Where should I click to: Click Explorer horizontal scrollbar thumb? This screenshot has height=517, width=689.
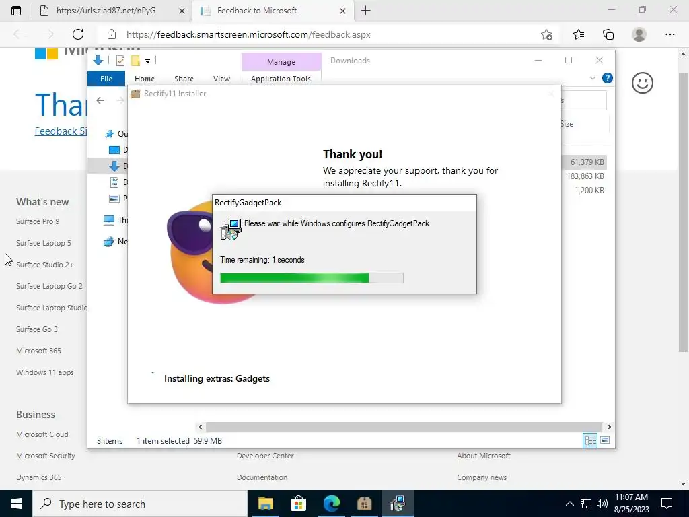404,427
